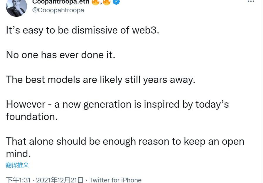Screen dimensions: 263x183
Task: Click the line "It's easy to be dismissive"
Action: [x=82, y=30]
